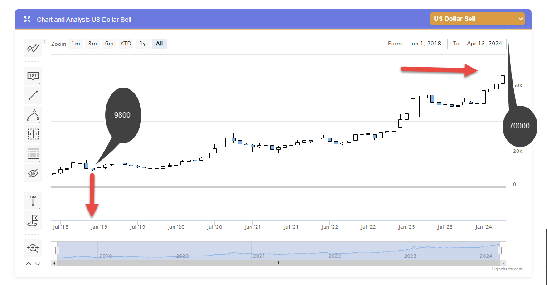The width and height of the screenshot is (547, 285).
Task: Open segment line tool submenu arrow
Action: pyautogui.click(x=40, y=103)
